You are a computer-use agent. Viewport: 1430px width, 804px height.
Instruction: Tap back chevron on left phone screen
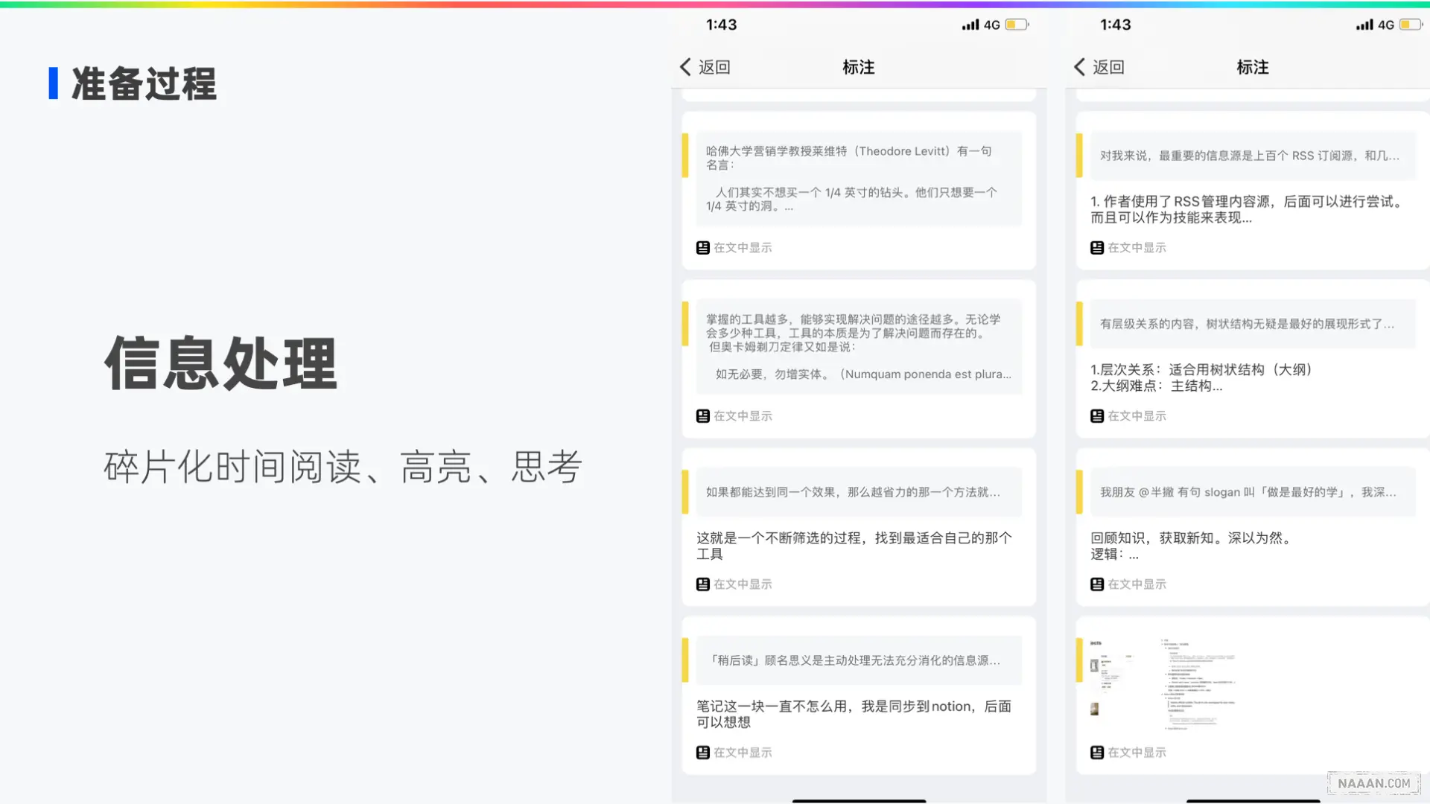685,67
